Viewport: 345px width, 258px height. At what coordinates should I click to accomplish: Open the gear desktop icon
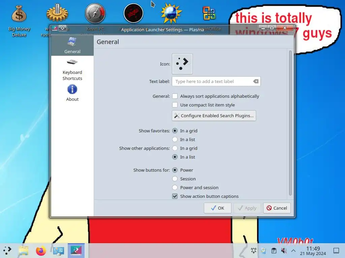click(57, 13)
